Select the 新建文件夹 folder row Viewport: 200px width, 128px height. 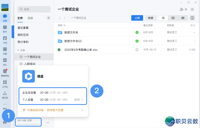coord(126,33)
